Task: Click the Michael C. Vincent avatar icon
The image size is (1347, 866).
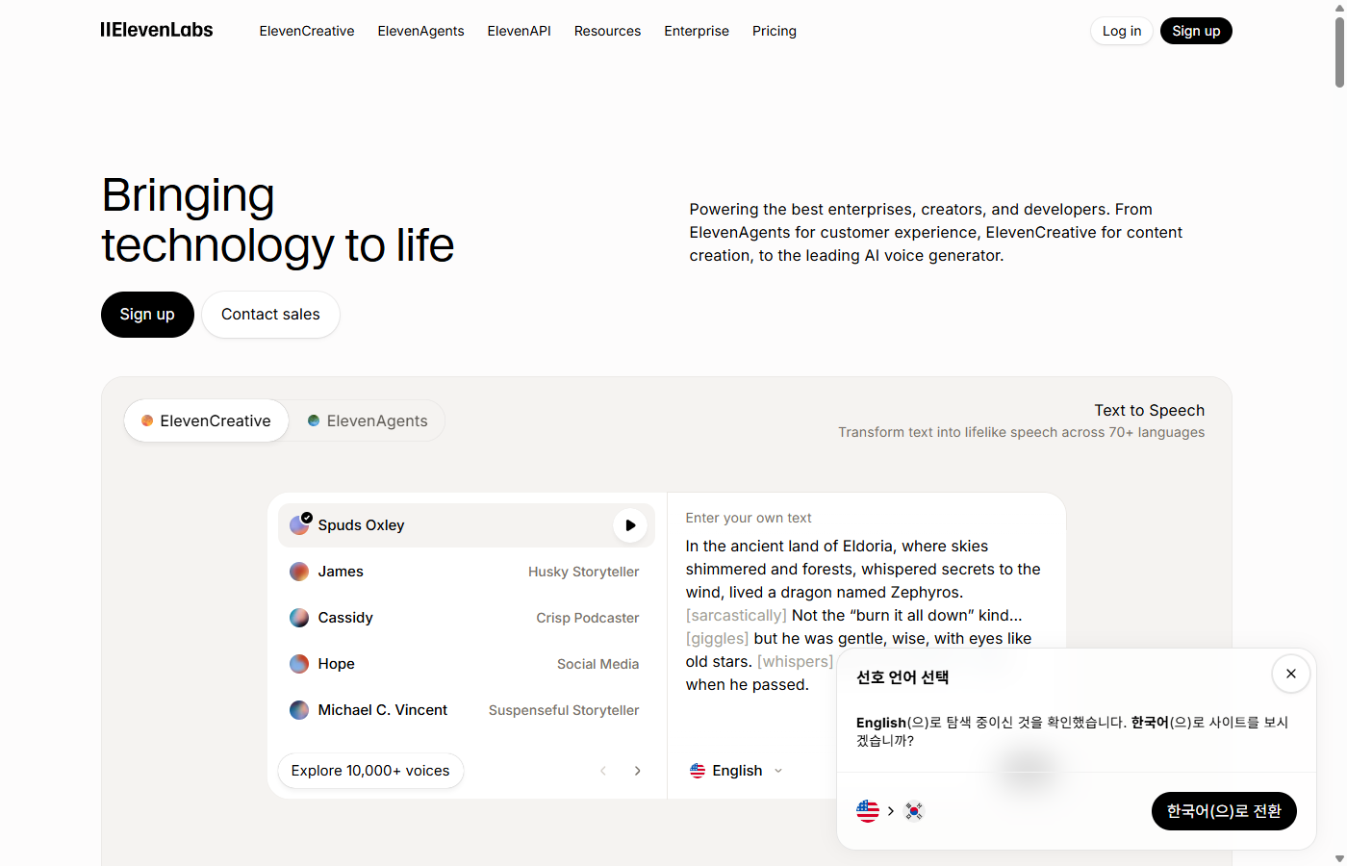Action: (x=299, y=710)
